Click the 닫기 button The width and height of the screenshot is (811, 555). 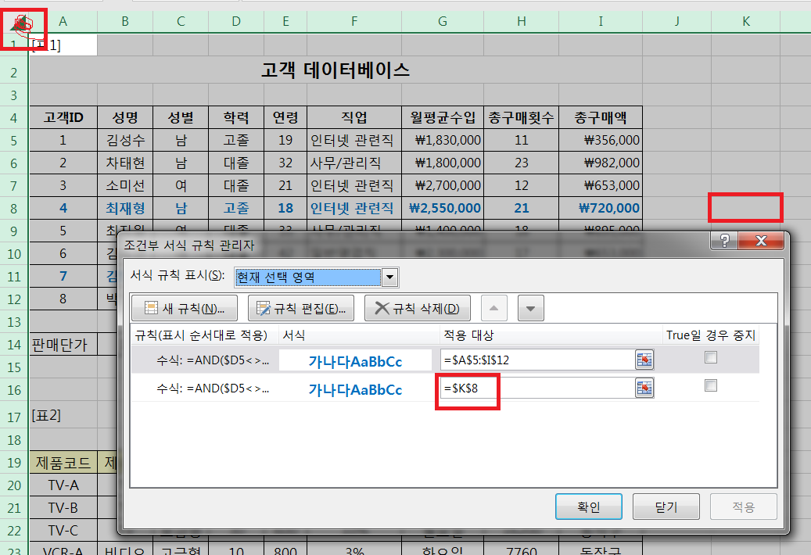coord(666,507)
